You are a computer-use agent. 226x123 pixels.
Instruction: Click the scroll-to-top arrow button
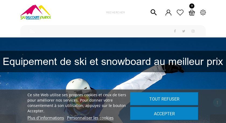pos(217,102)
